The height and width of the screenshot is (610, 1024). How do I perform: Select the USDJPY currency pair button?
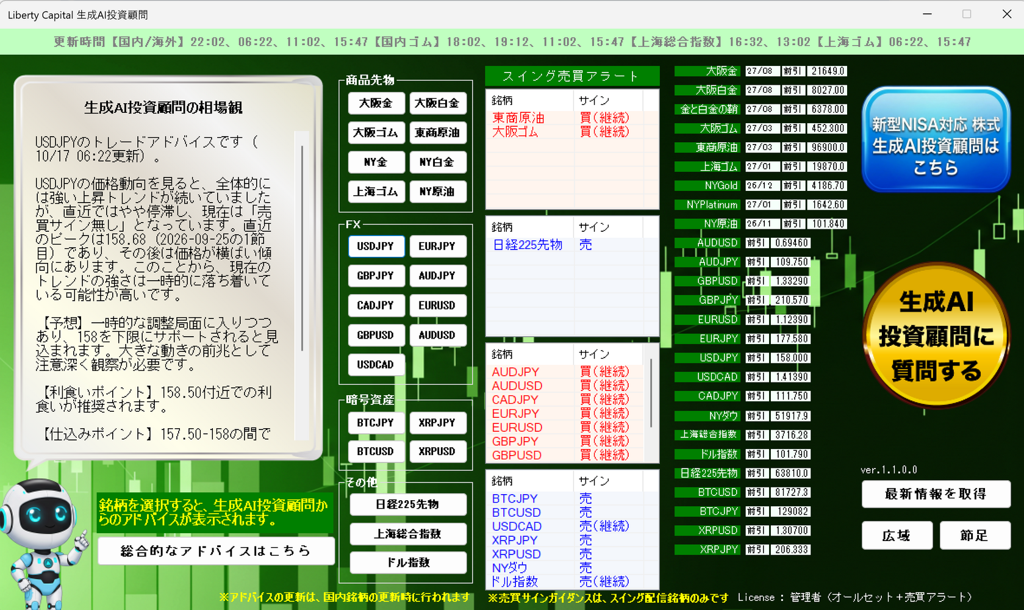(376, 246)
